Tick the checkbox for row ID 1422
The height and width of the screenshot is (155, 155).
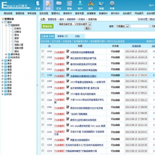point(43,57)
